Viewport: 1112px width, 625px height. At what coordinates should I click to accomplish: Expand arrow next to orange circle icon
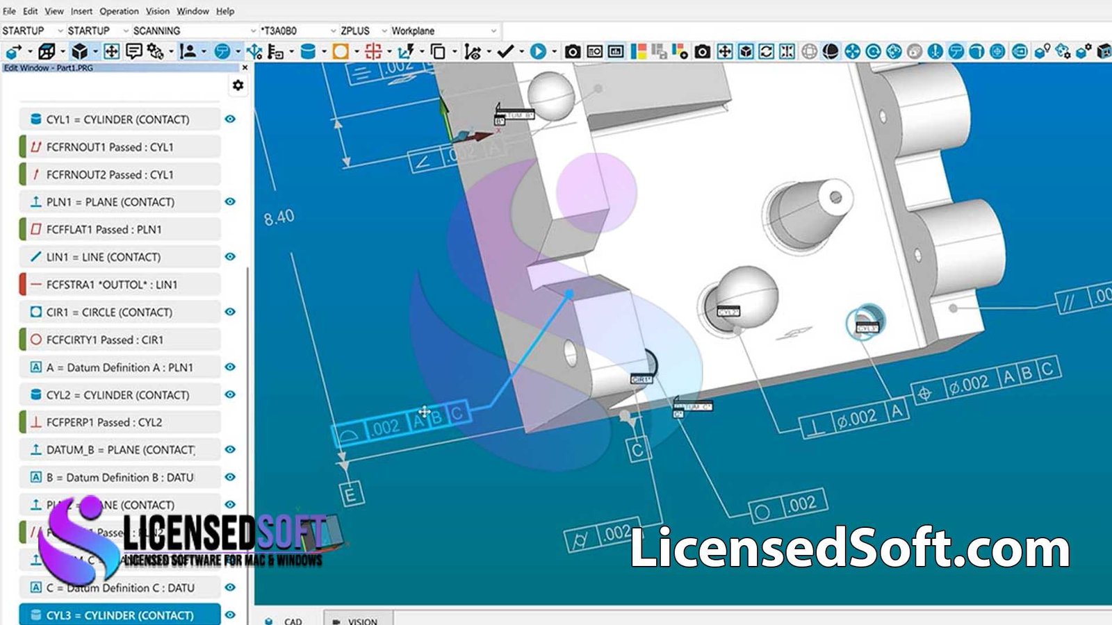click(x=357, y=51)
